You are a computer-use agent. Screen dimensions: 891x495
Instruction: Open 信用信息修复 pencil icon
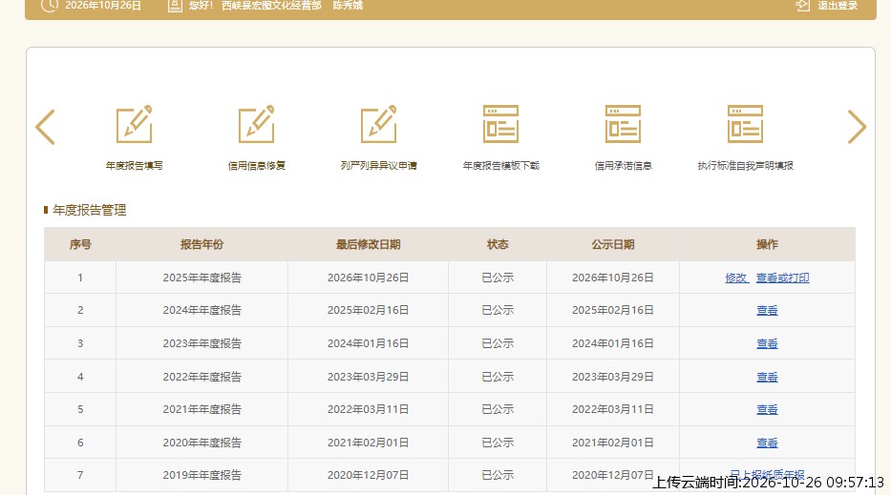(x=256, y=124)
